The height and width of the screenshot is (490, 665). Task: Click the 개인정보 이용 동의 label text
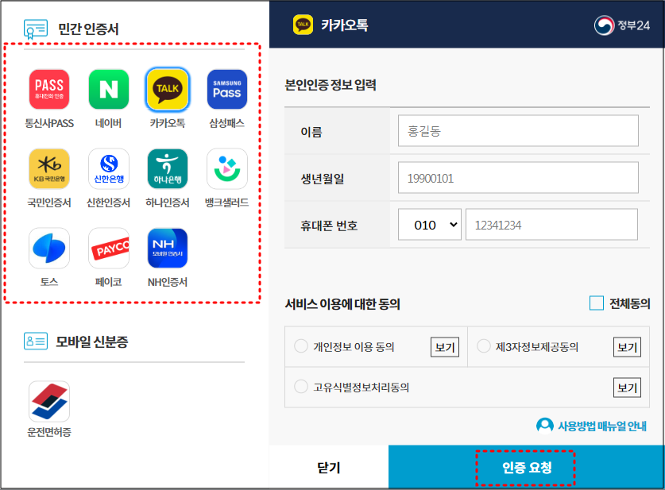tap(354, 347)
